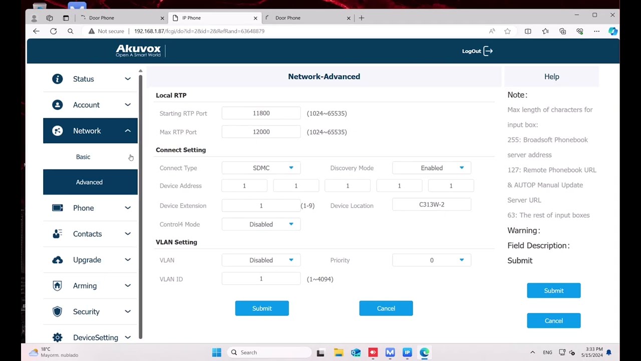Open the Control4 Mode dropdown

tap(261, 224)
